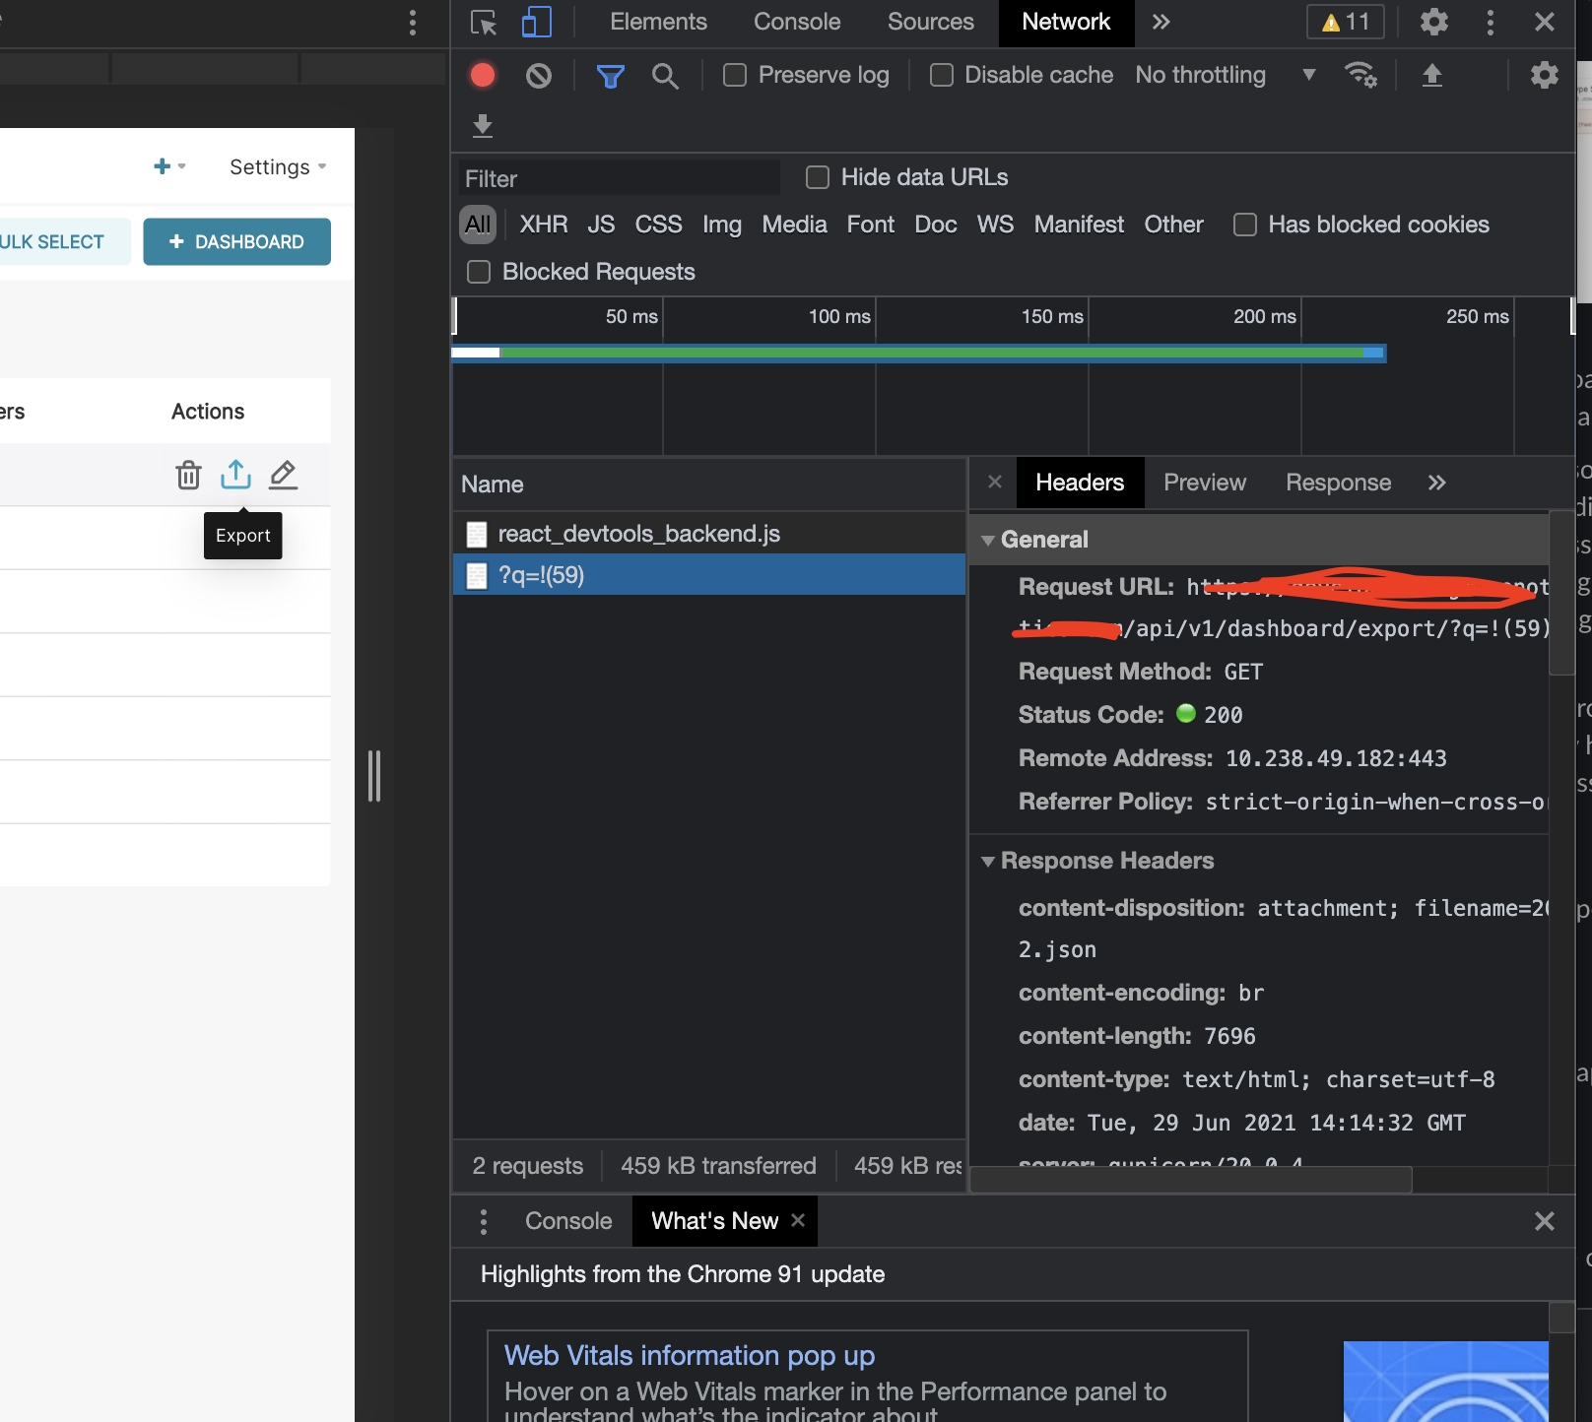Enable Preserve log checkbox
This screenshot has height=1422, width=1592.
pyautogui.click(x=735, y=75)
